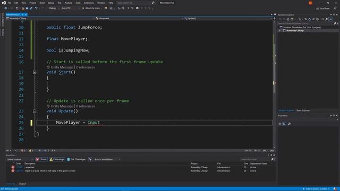Click the user account avatar
Viewport: 340px width, 191px height.
point(310,3)
